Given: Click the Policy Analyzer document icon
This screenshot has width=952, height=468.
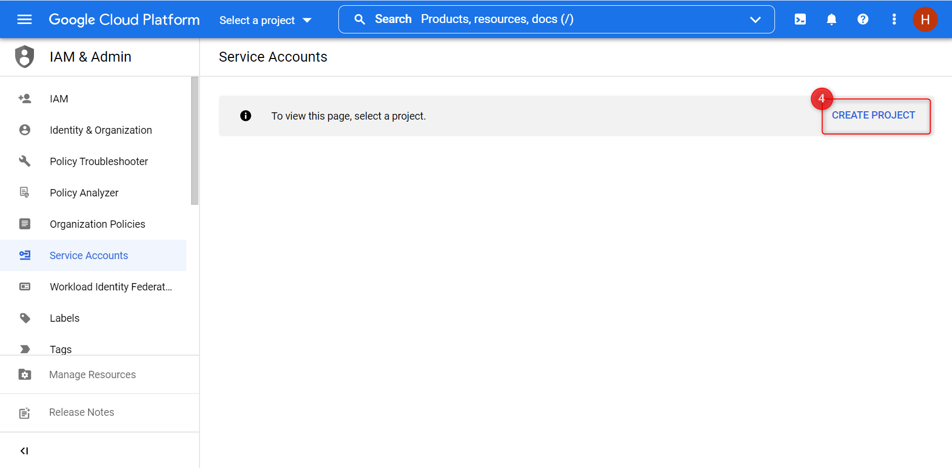Looking at the screenshot, I should tap(25, 192).
